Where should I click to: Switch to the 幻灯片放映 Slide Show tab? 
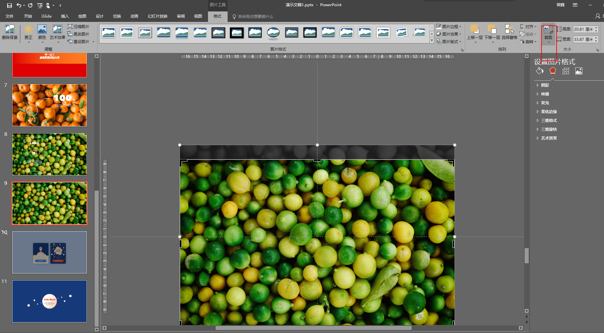tap(158, 16)
